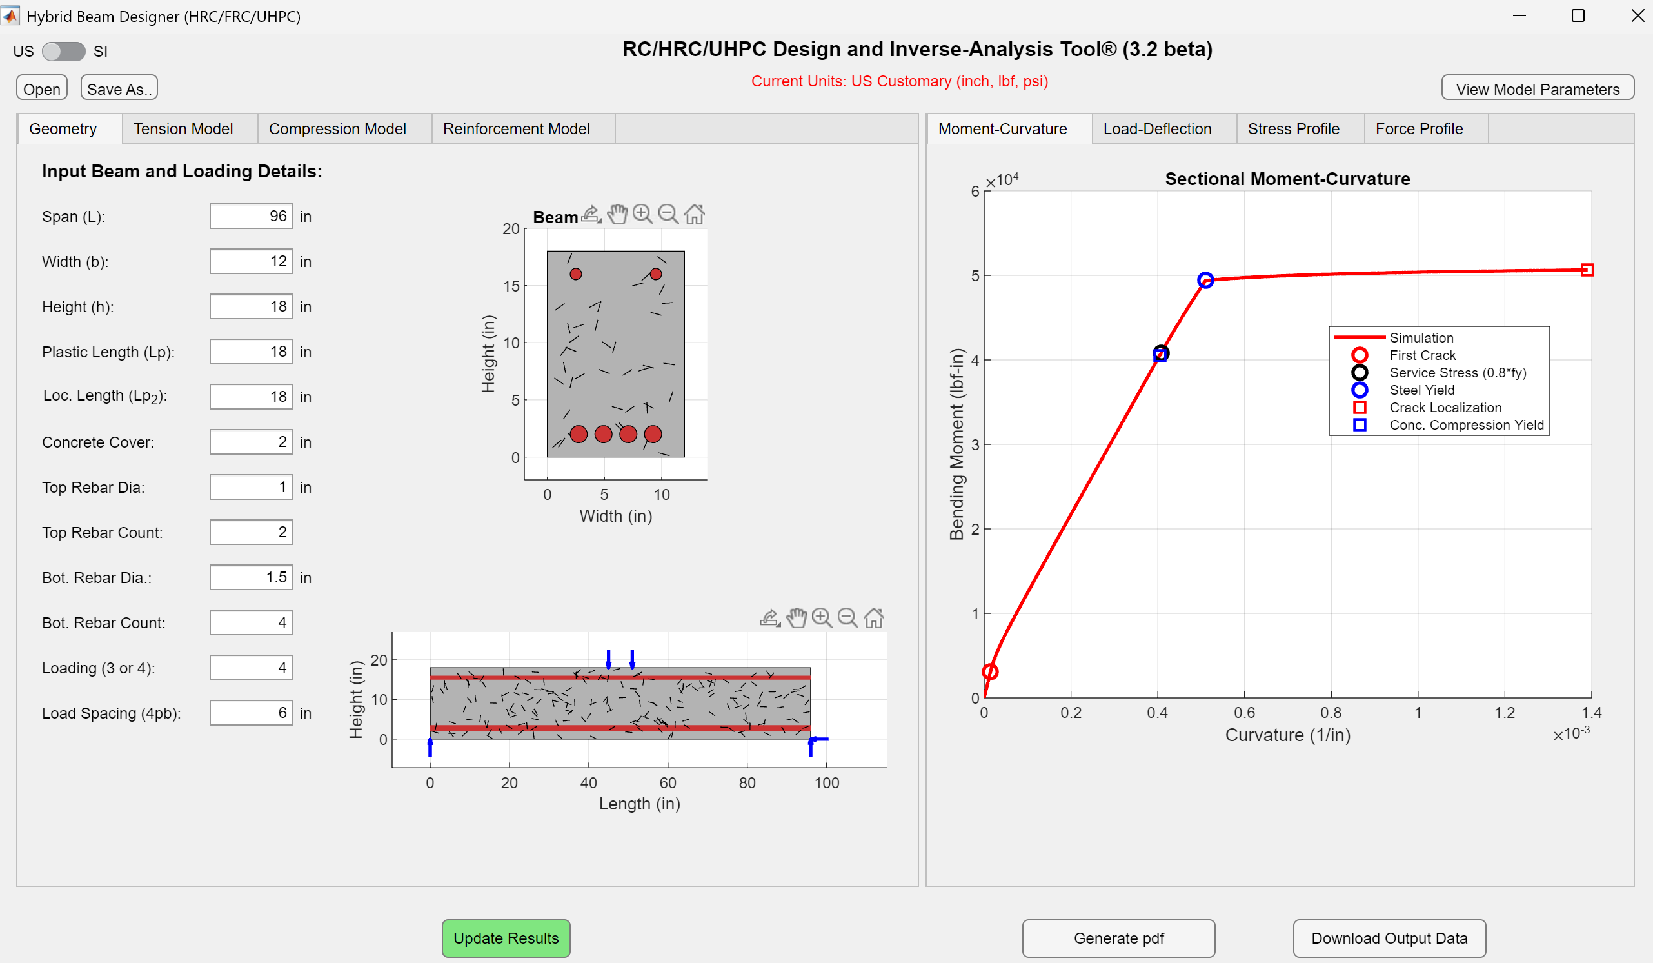Click the home icon to reset the cross-section view
Viewport: 1653px width, 963px height.
(x=694, y=215)
